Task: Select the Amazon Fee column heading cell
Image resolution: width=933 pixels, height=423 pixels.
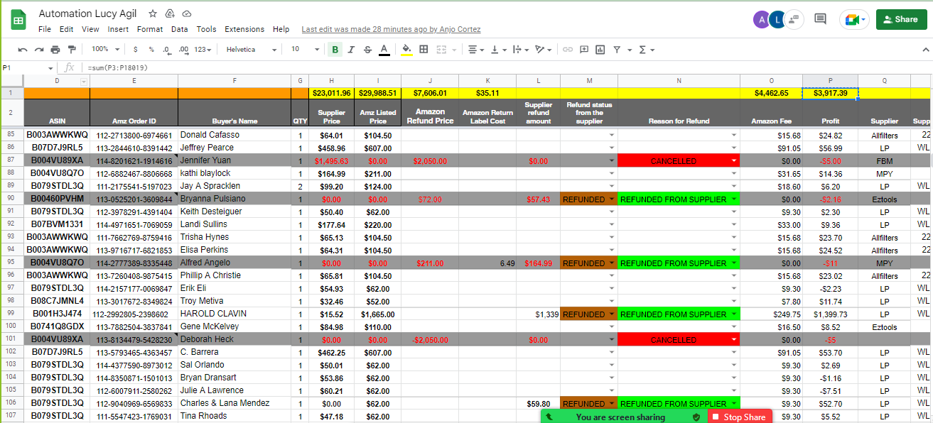Action: pos(771,112)
